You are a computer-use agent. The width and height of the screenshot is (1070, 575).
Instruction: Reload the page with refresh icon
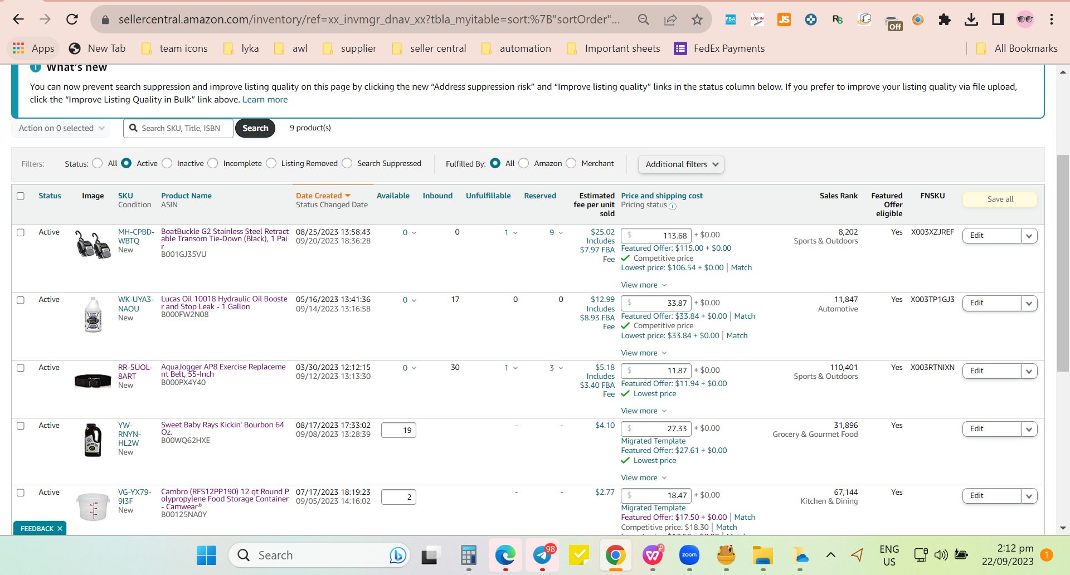72,20
